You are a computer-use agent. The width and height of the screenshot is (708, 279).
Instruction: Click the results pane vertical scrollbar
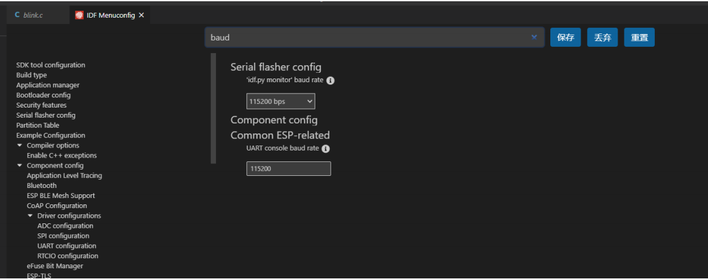pos(213,108)
